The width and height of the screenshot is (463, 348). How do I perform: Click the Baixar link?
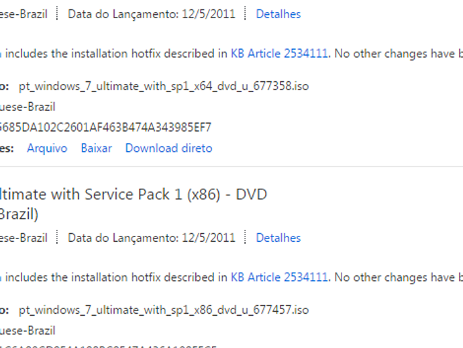coord(96,148)
